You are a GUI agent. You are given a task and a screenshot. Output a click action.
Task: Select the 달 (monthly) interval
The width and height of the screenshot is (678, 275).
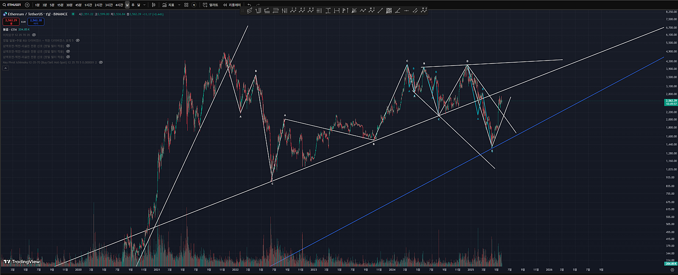[139, 5]
